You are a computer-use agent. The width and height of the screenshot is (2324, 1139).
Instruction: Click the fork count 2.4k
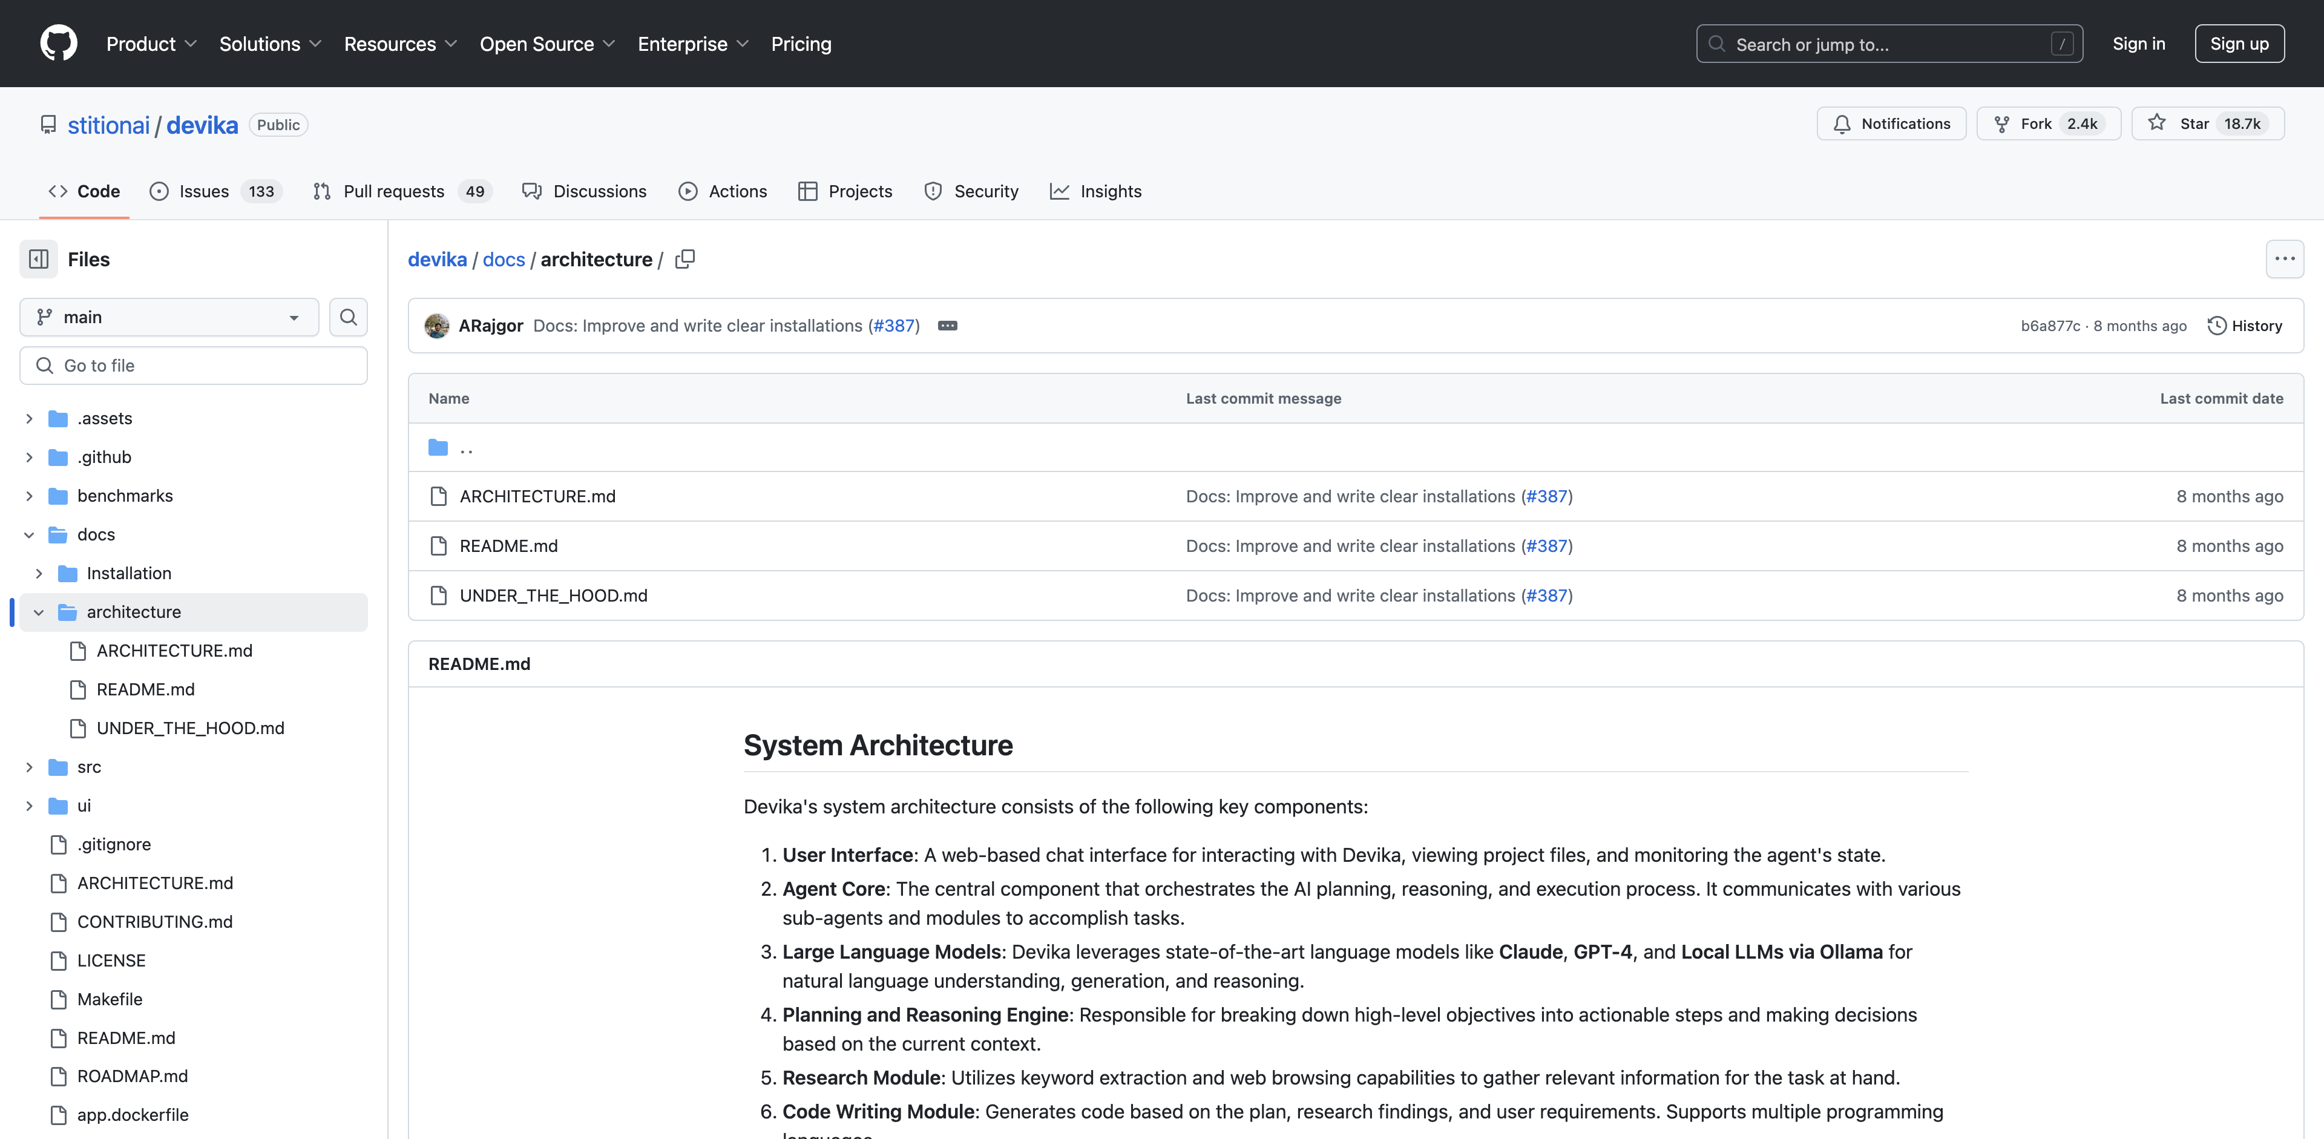[x=2082, y=123]
